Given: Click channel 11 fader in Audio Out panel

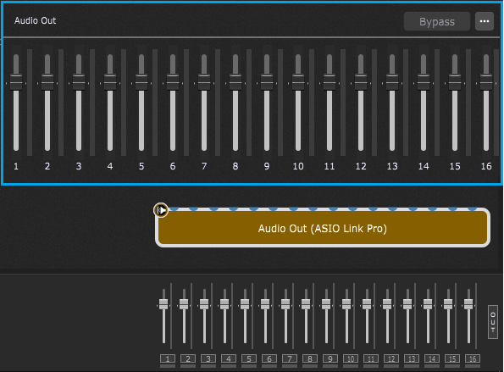Looking at the screenshot, I should pyautogui.click(x=330, y=82).
